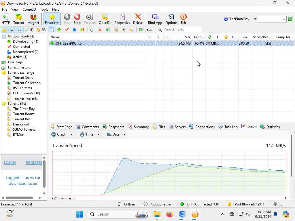Switch to the IE sidebar tab

click(x=29, y=30)
